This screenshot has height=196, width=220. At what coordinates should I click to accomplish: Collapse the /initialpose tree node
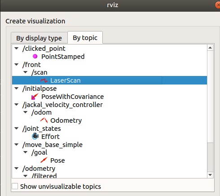click(17, 89)
